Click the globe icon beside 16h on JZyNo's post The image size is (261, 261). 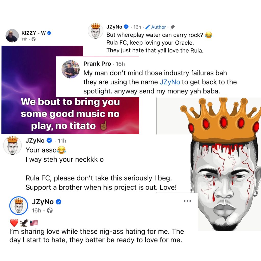click(50, 211)
